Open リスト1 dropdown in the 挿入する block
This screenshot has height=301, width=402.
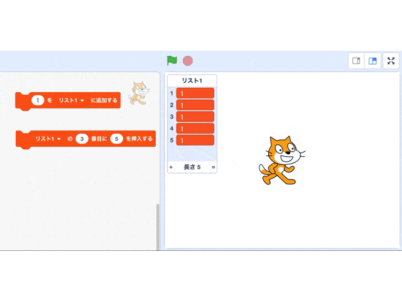(48, 139)
